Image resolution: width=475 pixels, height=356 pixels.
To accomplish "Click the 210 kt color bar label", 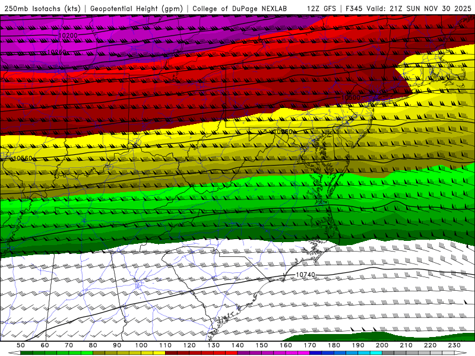I will coord(406,345).
